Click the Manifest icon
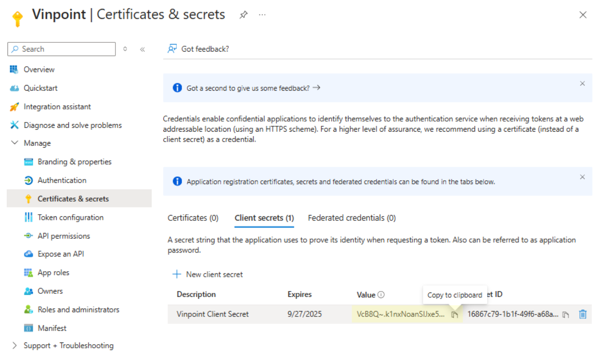This screenshot has width=608, height=363. click(x=29, y=328)
